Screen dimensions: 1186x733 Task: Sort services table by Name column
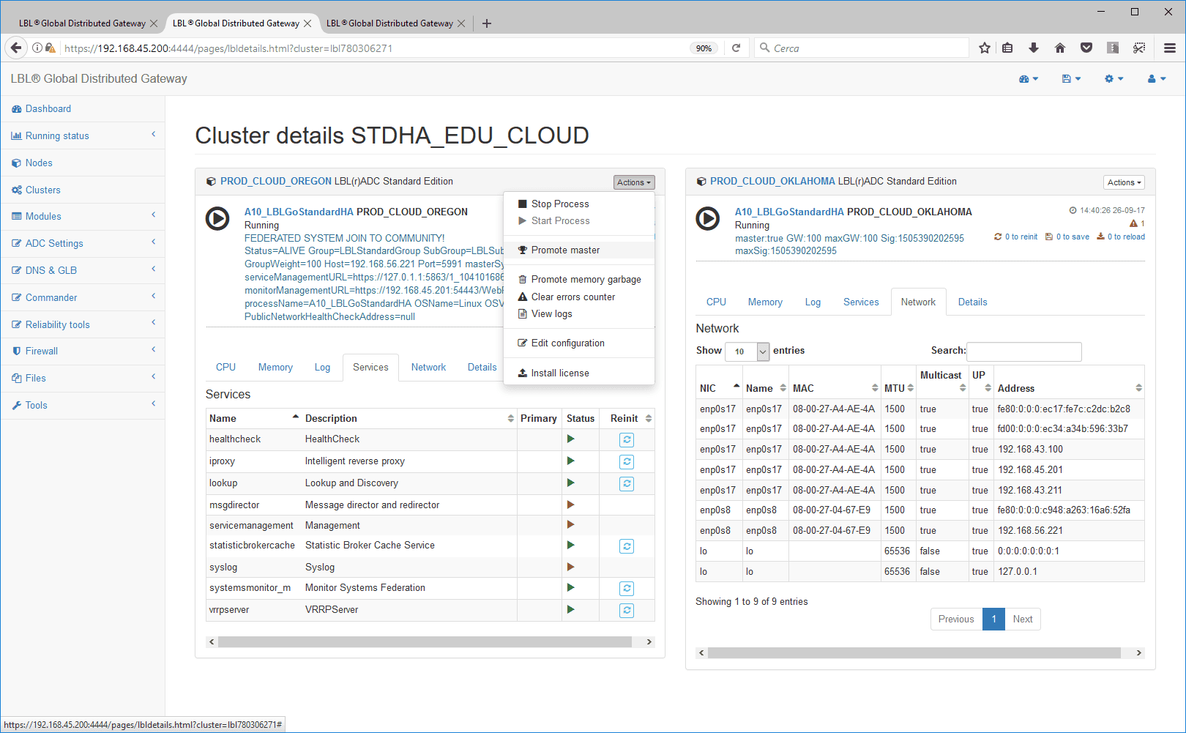[253, 418]
